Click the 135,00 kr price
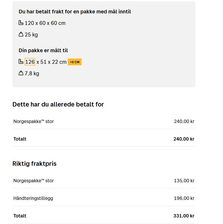The width and height of the screenshot is (223, 224). pos(184,181)
